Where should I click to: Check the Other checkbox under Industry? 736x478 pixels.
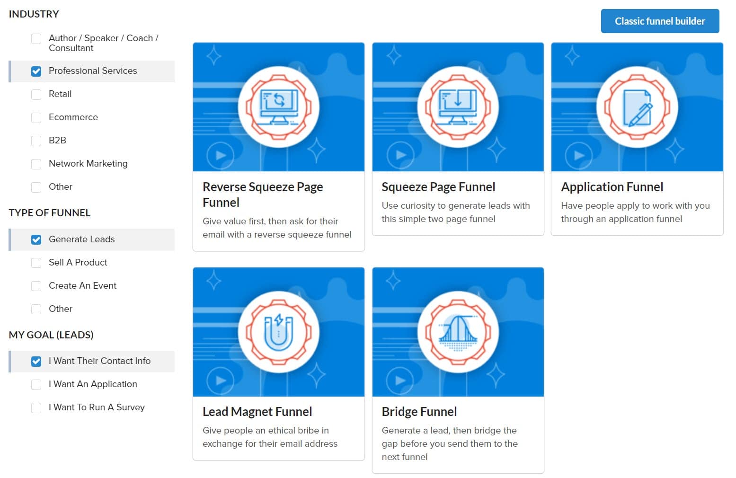(x=36, y=187)
